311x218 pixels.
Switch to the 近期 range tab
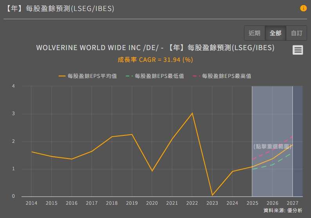(255, 33)
